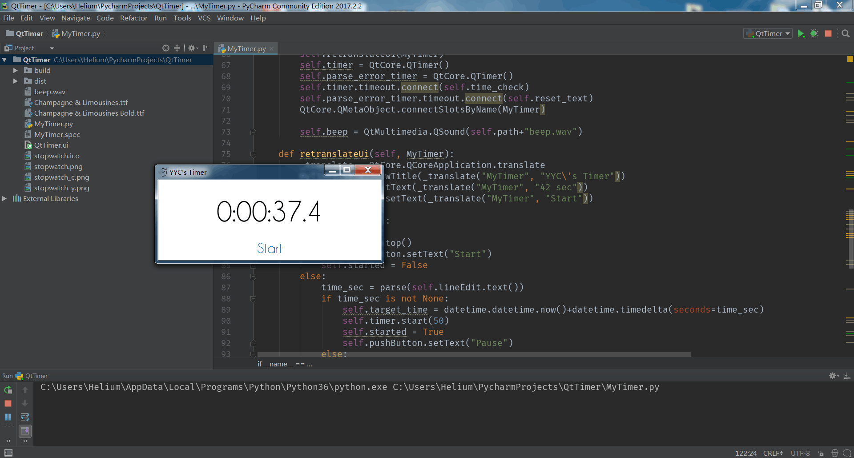Expand the build folder
854x458 pixels.
pos(15,71)
